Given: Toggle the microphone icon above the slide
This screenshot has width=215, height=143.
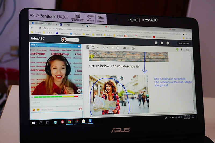Looking at the screenshot, I should [182, 50].
